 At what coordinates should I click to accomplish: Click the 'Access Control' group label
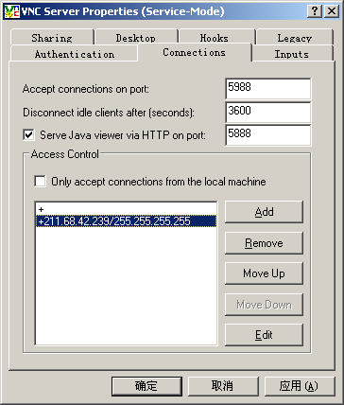pyautogui.click(x=65, y=154)
